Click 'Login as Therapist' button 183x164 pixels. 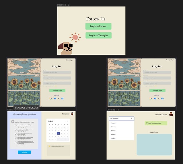[x=98, y=35]
